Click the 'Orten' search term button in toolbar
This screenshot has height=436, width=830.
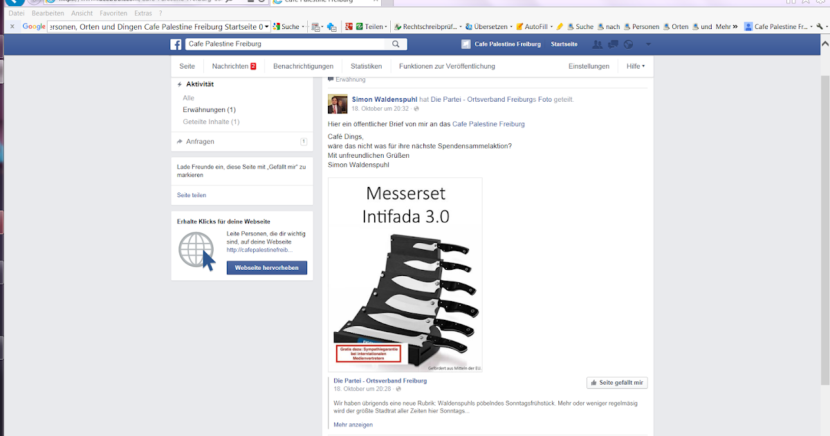[x=676, y=27]
